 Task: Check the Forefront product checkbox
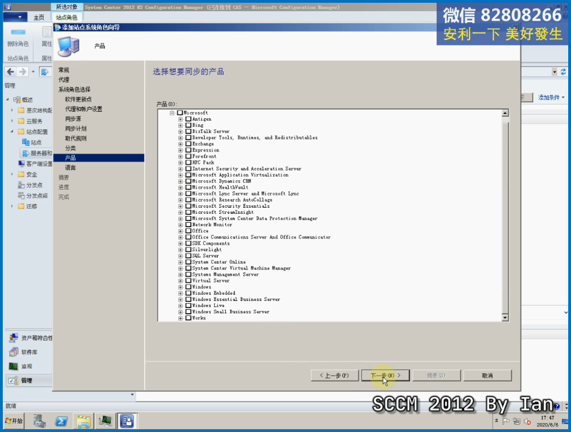[x=188, y=156]
